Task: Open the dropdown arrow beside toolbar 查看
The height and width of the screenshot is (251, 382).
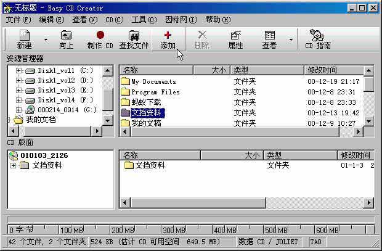Action: point(291,39)
